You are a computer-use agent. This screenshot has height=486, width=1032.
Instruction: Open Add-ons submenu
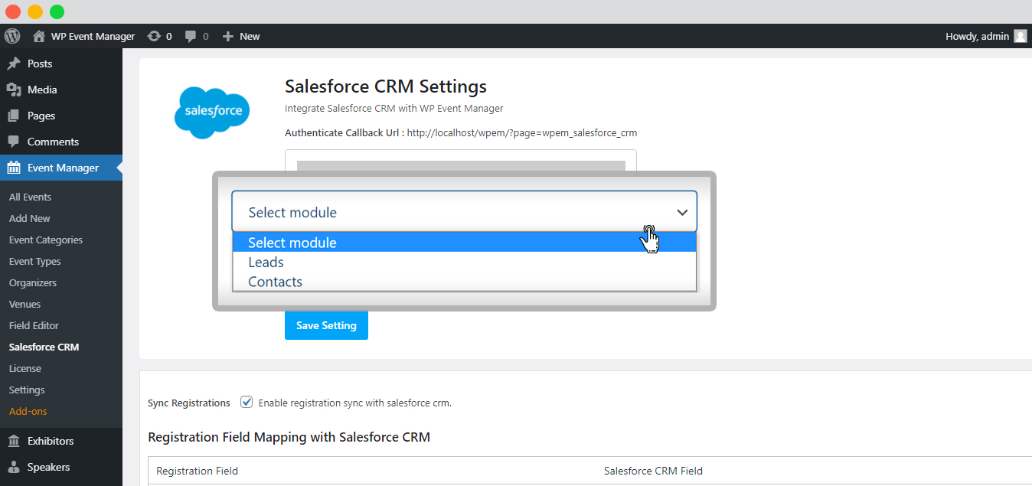tap(28, 411)
